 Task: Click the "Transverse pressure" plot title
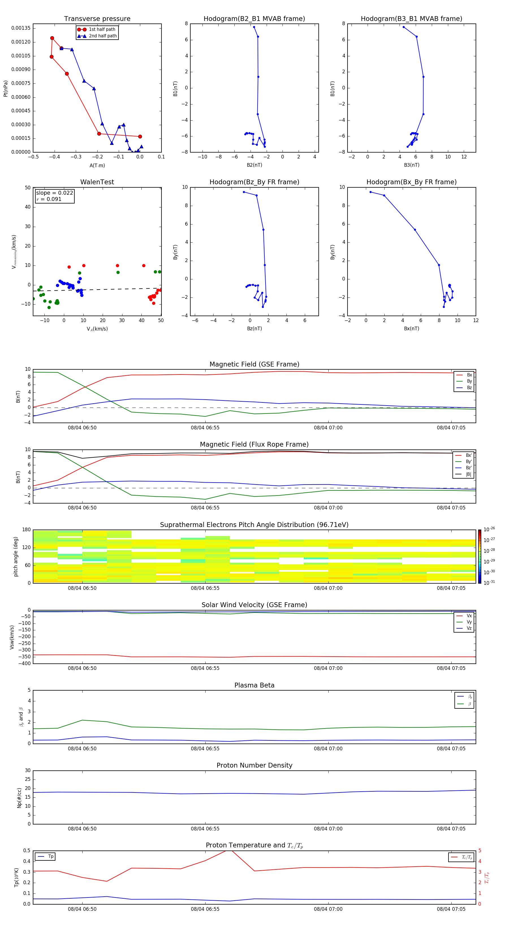coord(97,19)
